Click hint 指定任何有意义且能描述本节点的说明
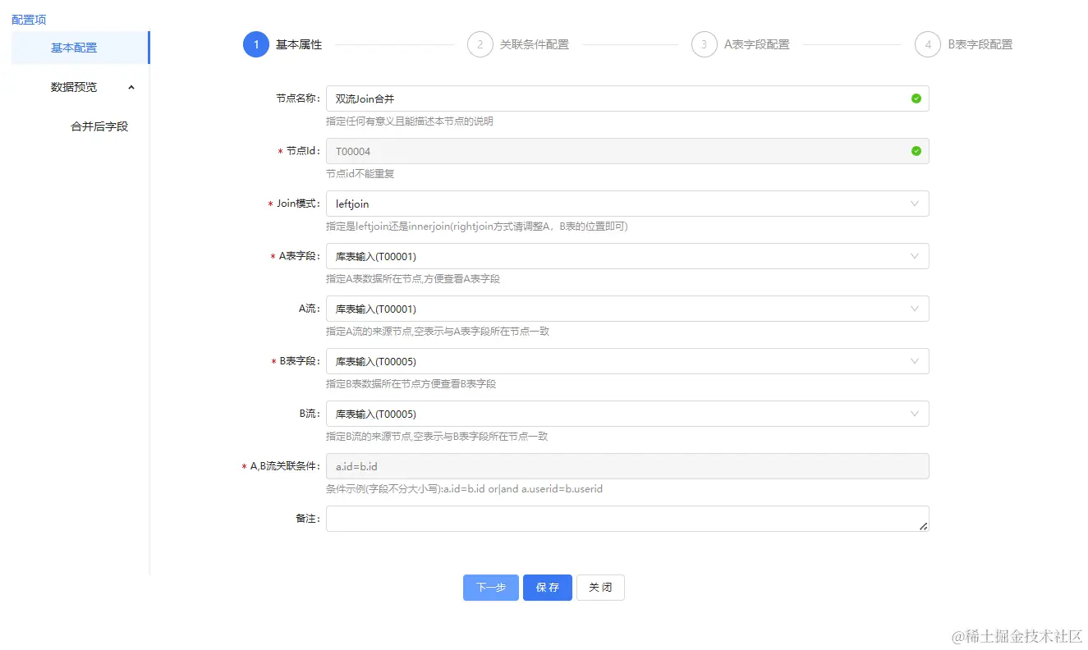Screen dimensions: 1088x650 (x=410, y=121)
